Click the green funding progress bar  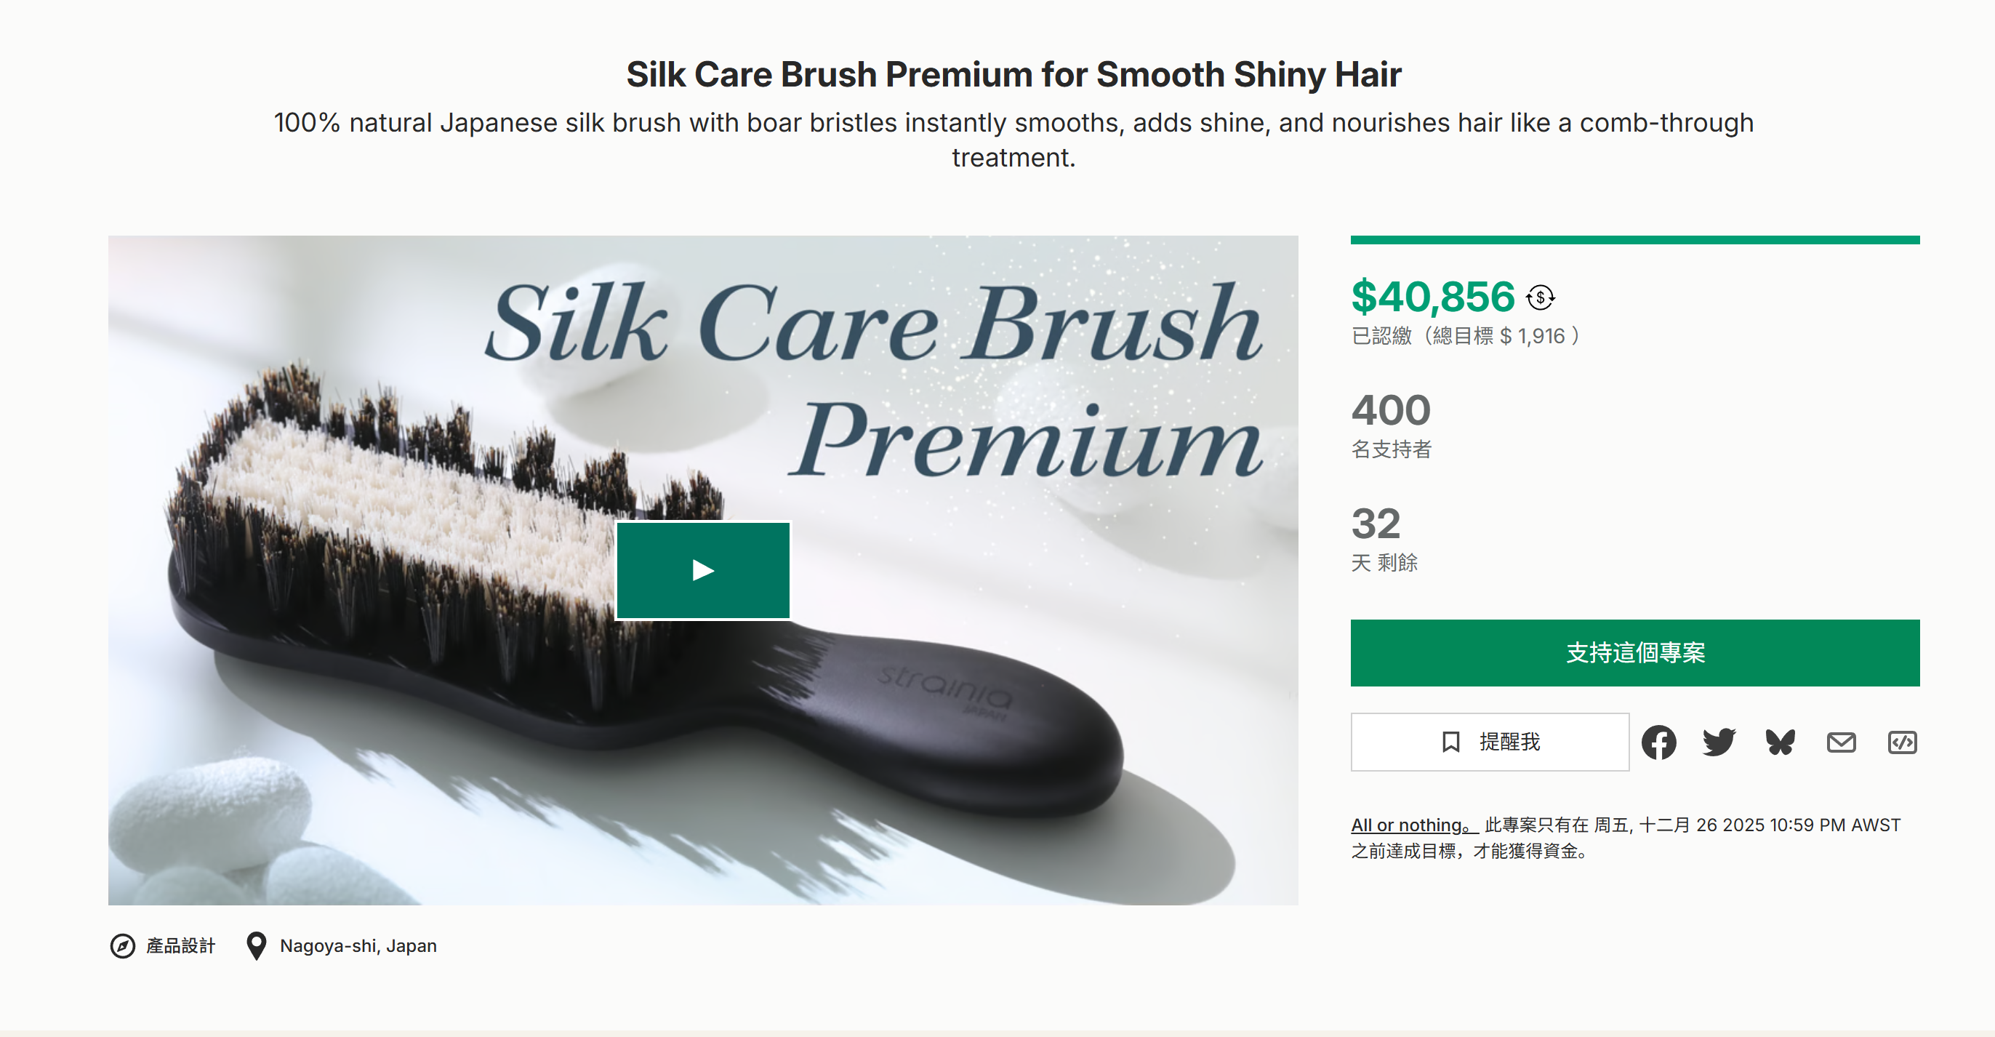[x=1634, y=240]
